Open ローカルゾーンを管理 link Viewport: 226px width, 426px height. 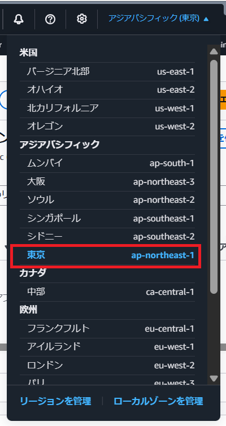tap(158, 401)
